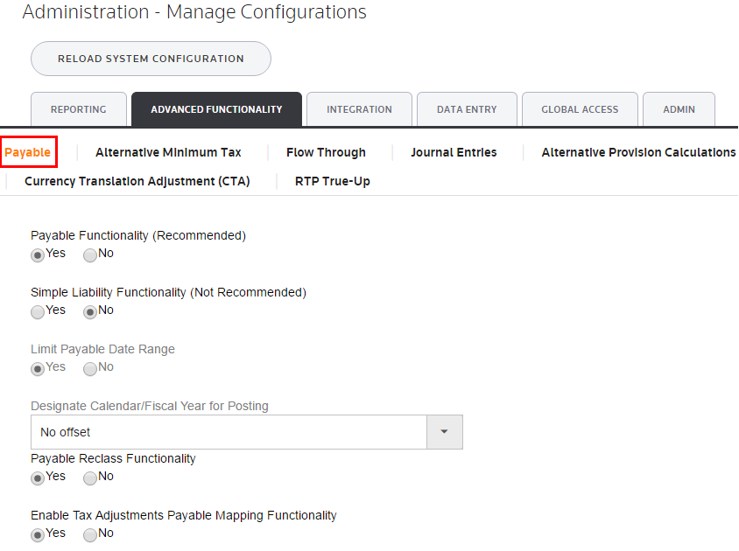739x551 pixels.
Task: Select the Advanced Functionality tab
Action: [x=216, y=109]
